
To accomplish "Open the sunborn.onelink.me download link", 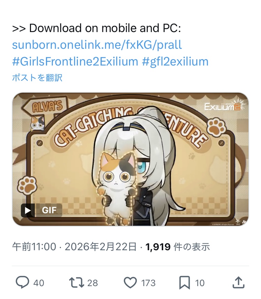I will 97,45.
